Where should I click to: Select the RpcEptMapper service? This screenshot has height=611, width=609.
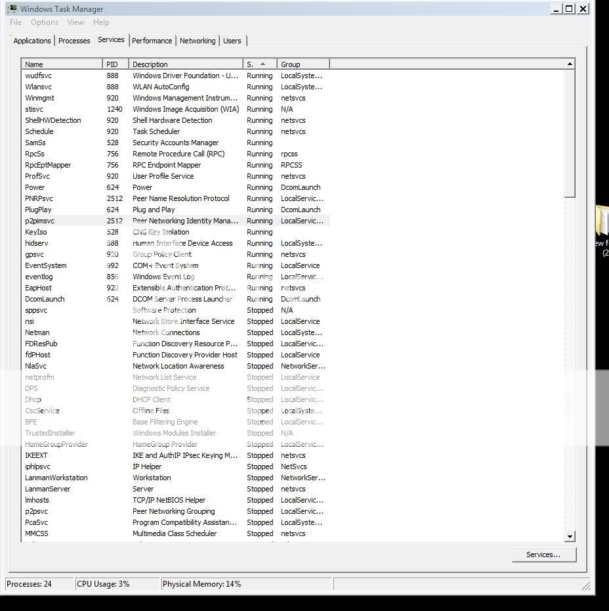pyautogui.click(x=176, y=165)
